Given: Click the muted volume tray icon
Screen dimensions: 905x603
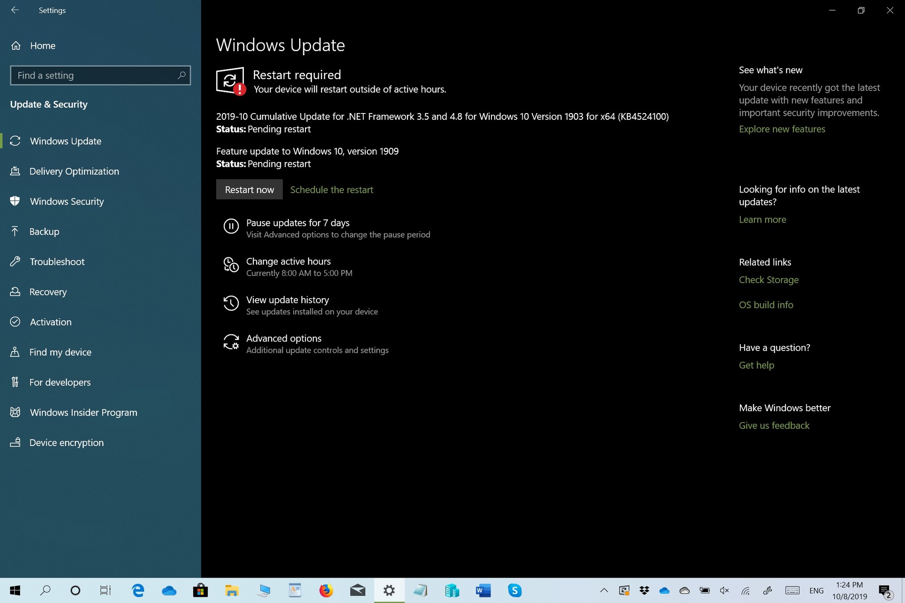Looking at the screenshot, I should pos(724,590).
